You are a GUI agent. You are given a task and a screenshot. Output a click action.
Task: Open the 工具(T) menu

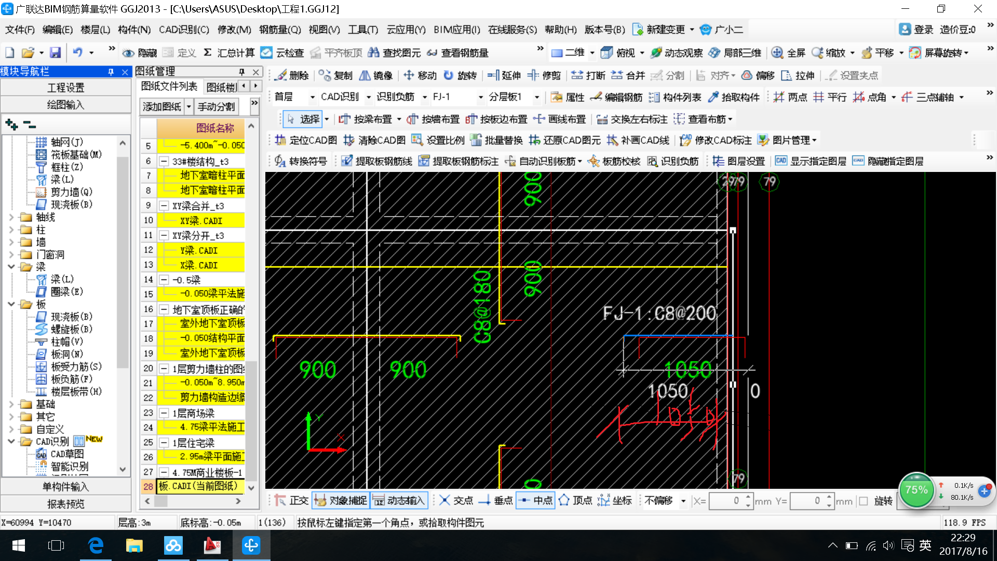click(x=363, y=30)
